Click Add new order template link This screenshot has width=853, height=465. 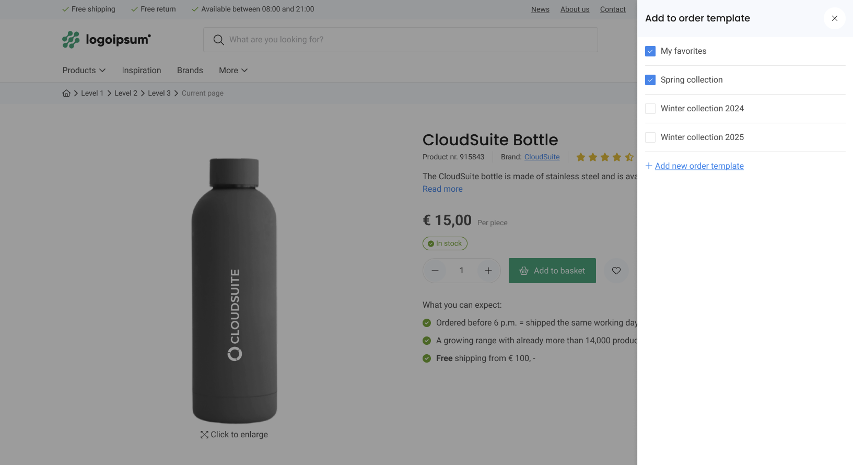[x=699, y=166]
